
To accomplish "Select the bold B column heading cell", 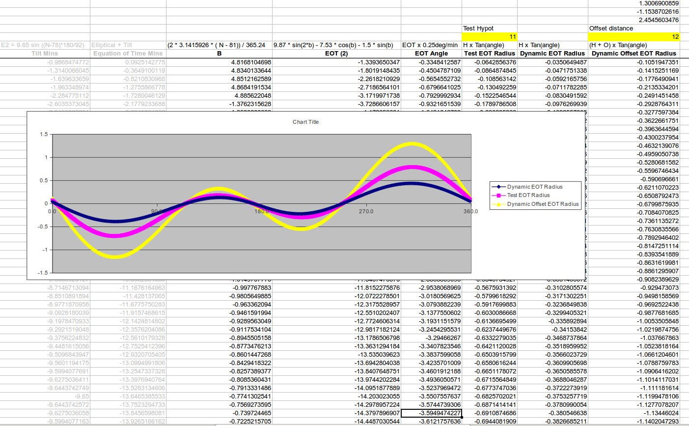I will click(x=219, y=54).
